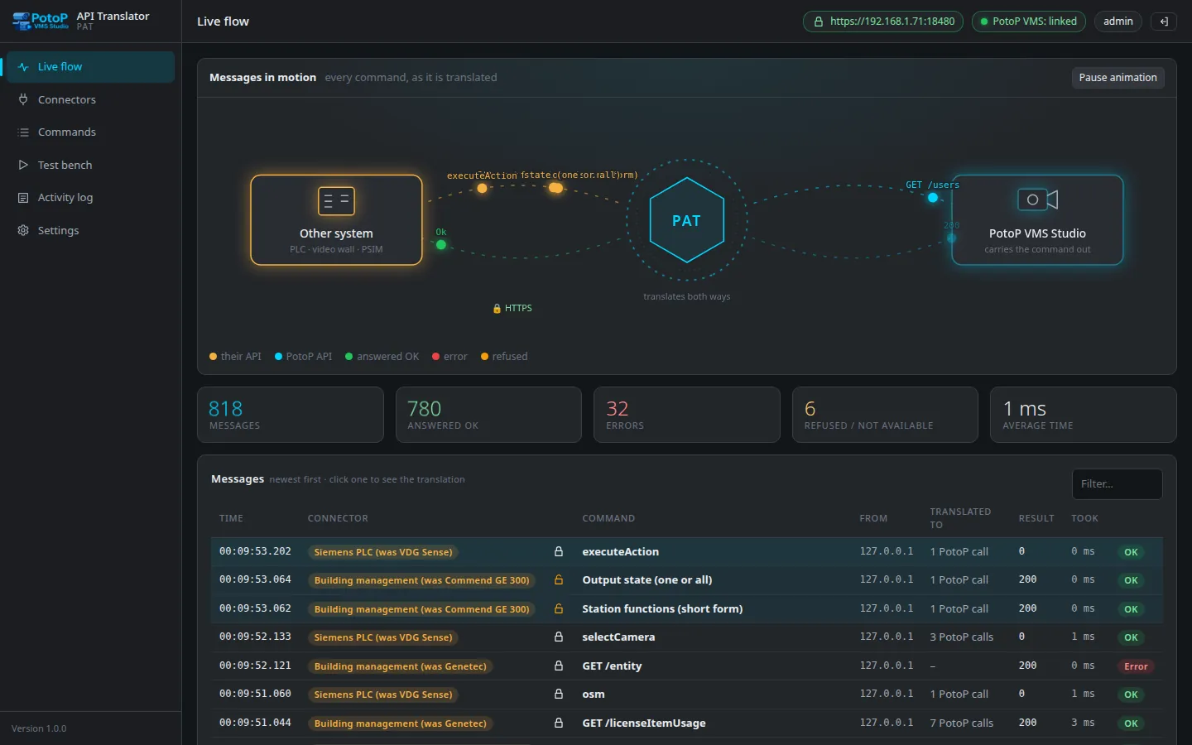Screen dimensions: 1192x745
Task: Click the orange 'their API' legend dot
Action: pyautogui.click(x=213, y=357)
